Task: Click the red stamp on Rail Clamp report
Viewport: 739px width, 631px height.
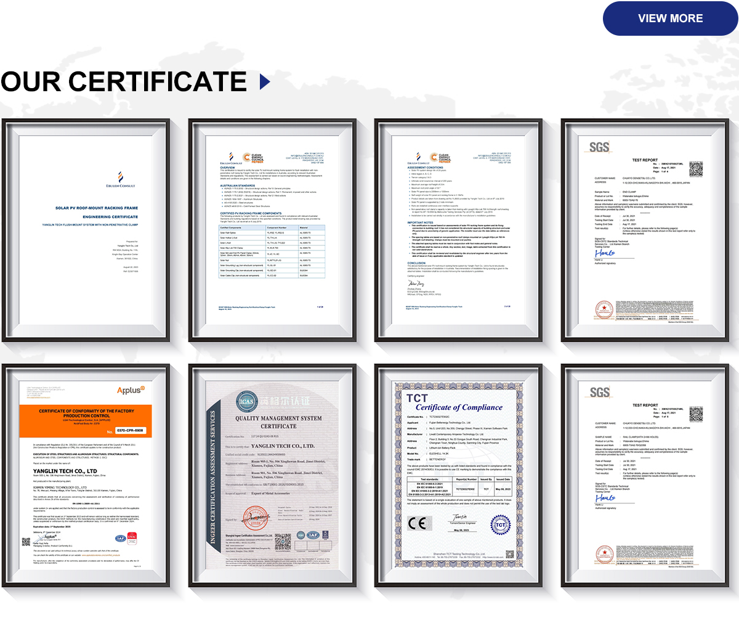Action: click(605, 554)
